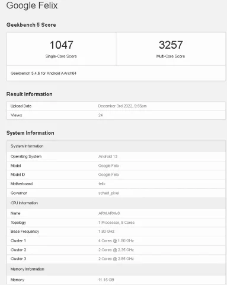This screenshot has width=227, height=285.
Task: Click the Multi-Core Score label
Action: click(x=171, y=56)
